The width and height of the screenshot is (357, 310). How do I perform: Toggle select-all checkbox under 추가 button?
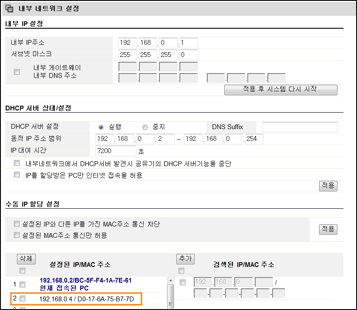pyautogui.click(x=181, y=271)
